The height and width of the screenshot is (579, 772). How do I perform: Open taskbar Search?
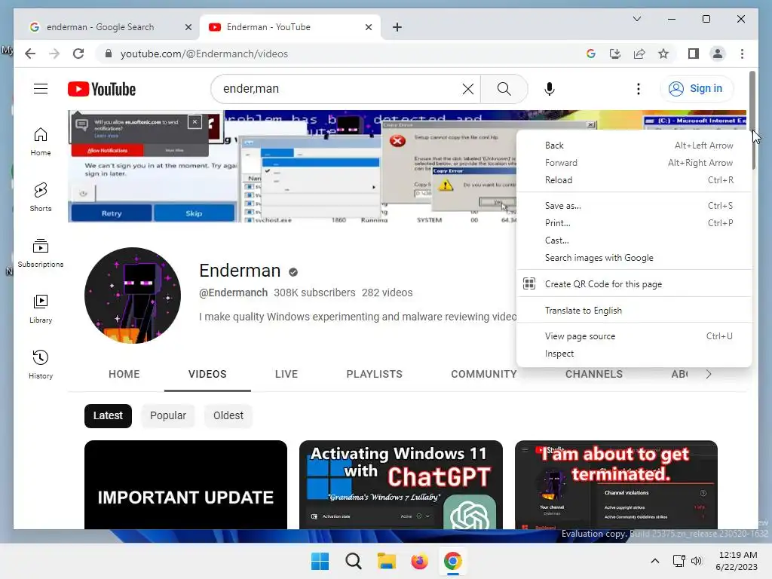click(x=353, y=561)
